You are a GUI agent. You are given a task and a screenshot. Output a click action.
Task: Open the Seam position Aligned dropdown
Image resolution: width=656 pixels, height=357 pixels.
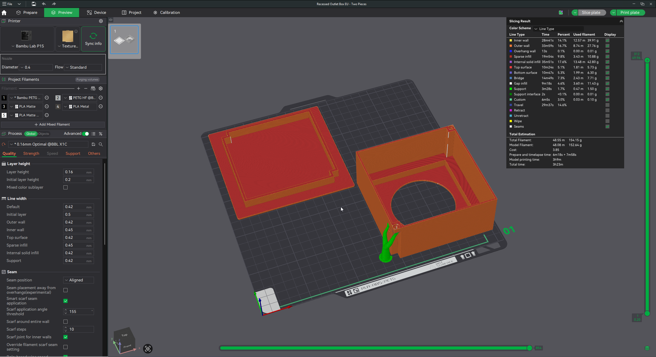[79, 280]
